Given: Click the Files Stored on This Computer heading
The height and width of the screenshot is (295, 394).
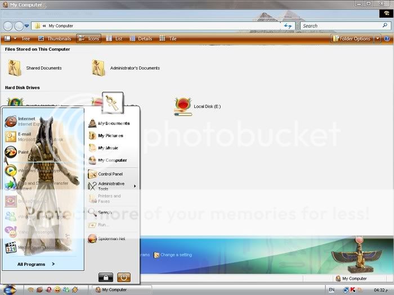Looking at the screenshot, I should click(x=38, y=49).
